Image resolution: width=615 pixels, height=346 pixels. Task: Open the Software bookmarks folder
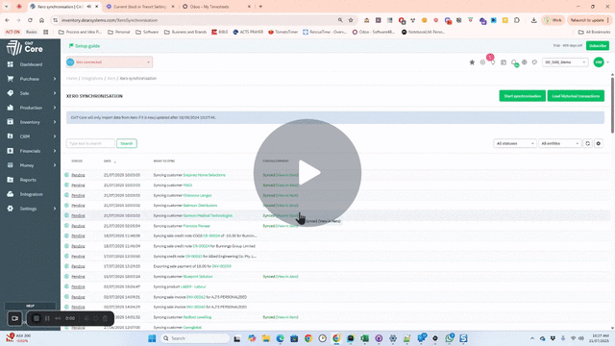coord(147,32)
